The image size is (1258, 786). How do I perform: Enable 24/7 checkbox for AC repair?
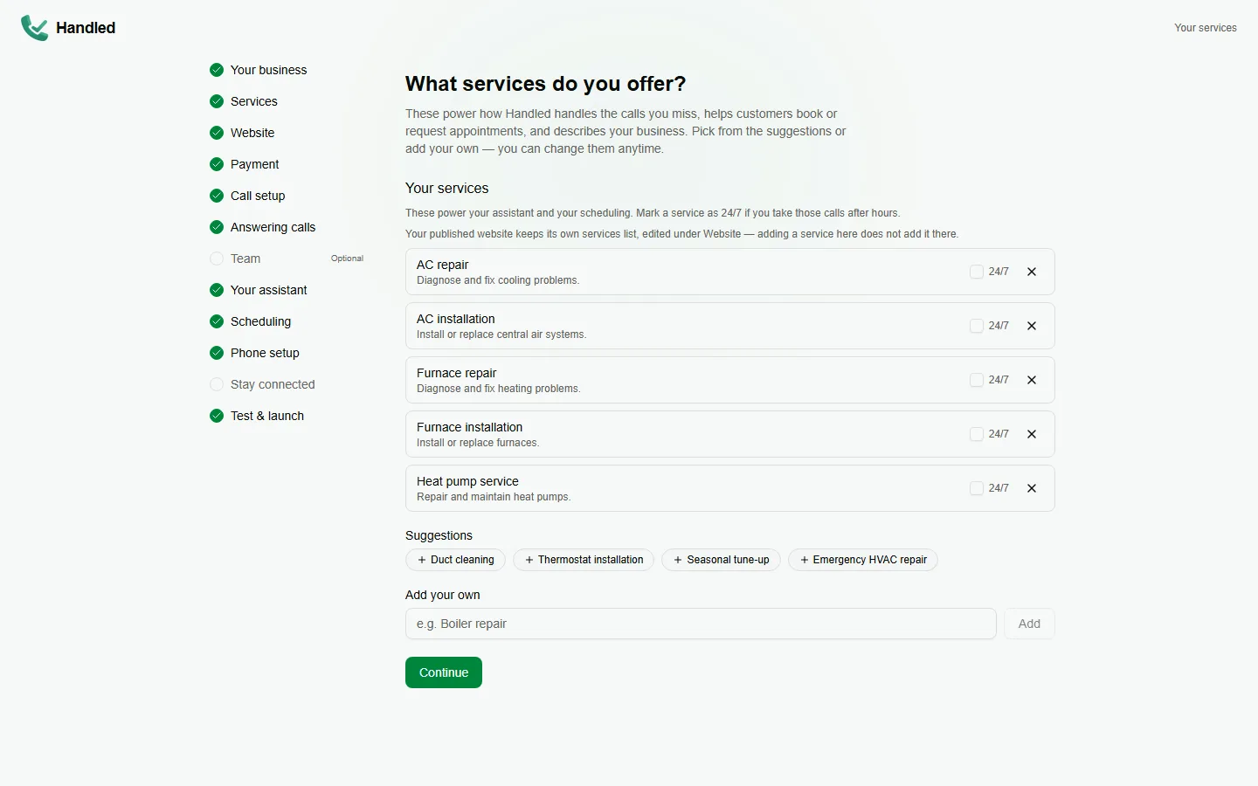tap(977, 272)
